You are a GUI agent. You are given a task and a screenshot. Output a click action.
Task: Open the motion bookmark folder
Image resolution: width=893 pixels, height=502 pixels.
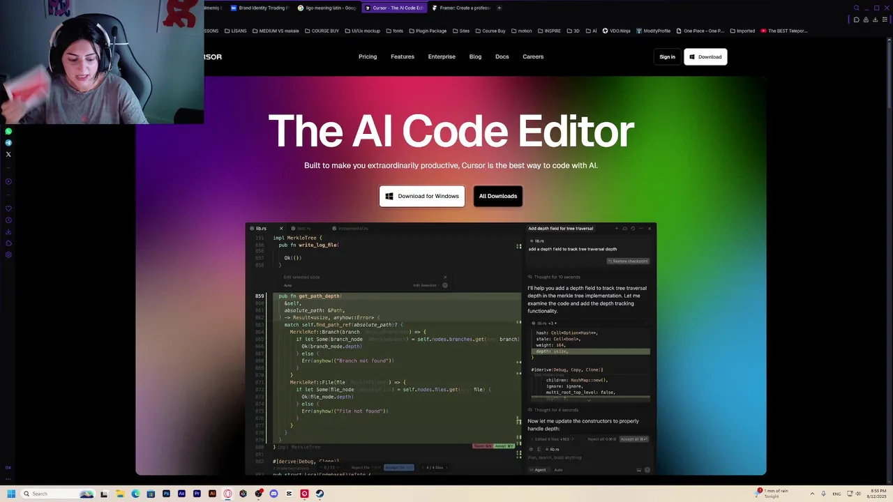tap(523, 31)
